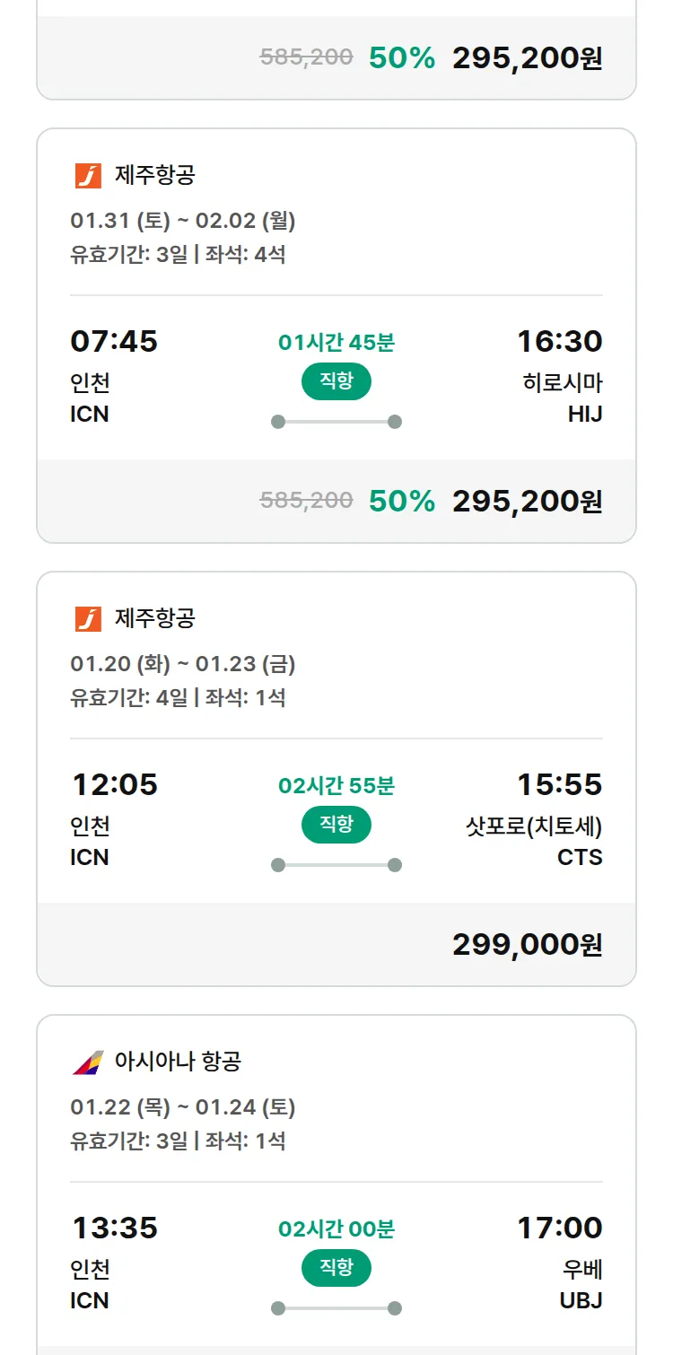
Task: Tap the 12:05 departure time
Action: (114, 785)
